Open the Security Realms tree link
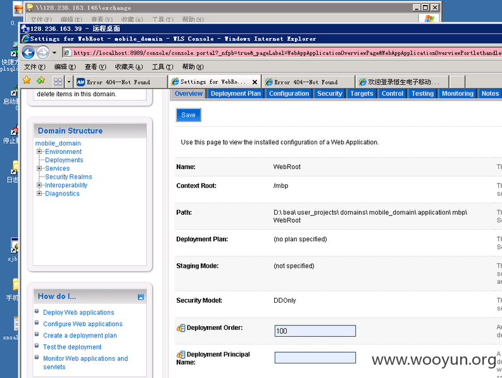 (x=68, y=177)
